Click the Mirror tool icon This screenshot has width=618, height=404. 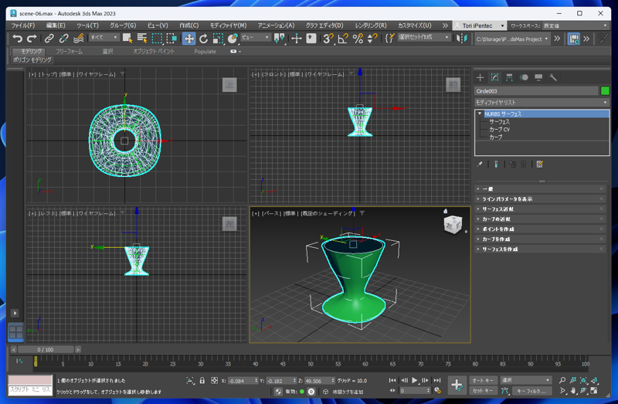[x=462, y=38]
